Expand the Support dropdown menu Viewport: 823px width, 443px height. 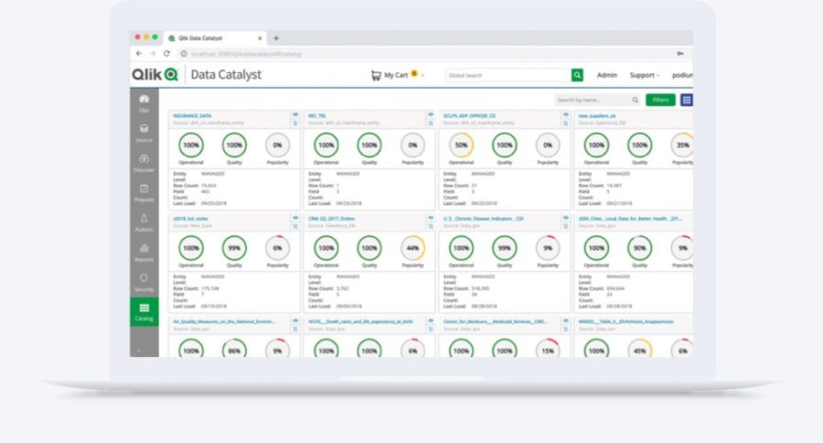(645, 75)
